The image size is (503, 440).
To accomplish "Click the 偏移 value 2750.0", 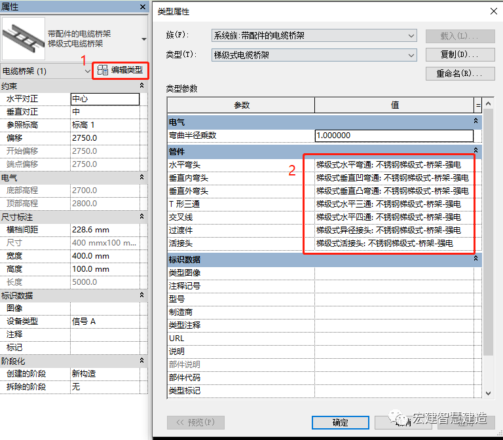I will [x=105, y=138].
